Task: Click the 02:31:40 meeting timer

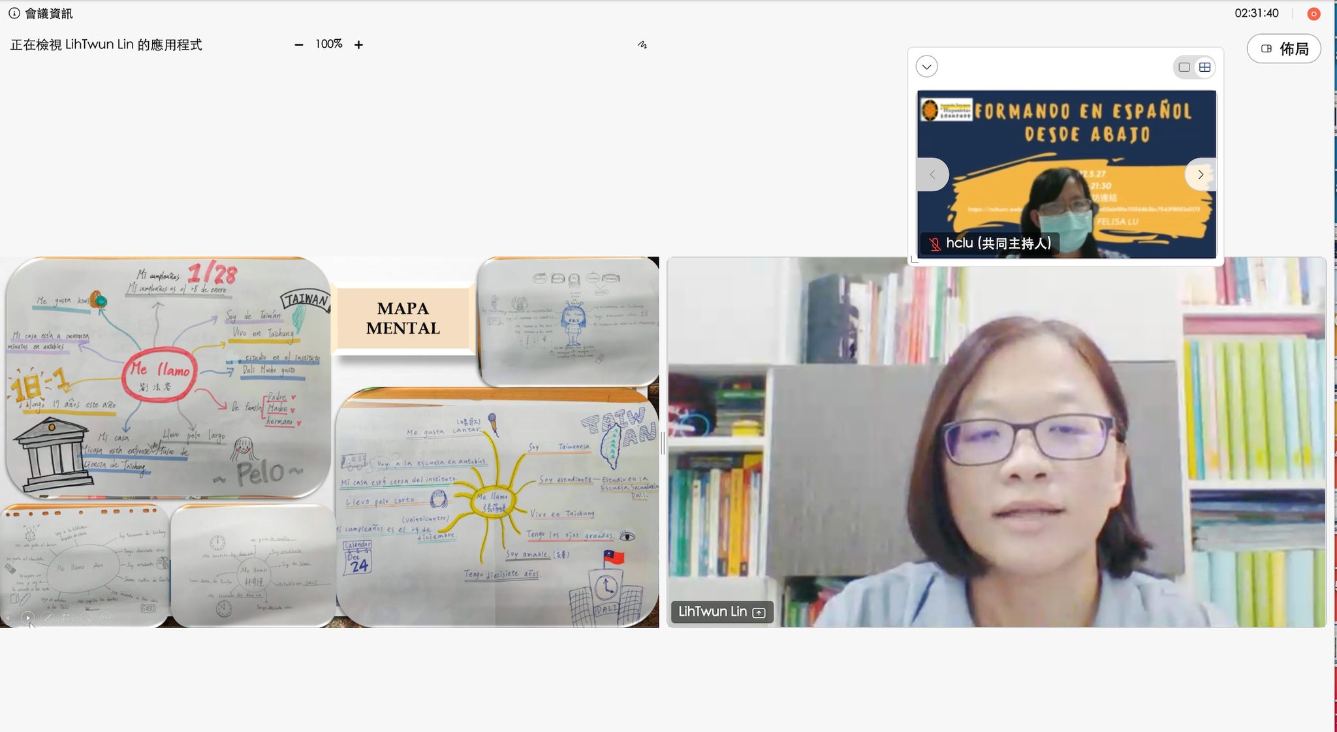Action: [1256, 13]
